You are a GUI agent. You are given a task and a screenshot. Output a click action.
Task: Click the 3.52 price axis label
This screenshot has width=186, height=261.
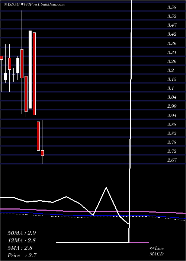point(172,16)
